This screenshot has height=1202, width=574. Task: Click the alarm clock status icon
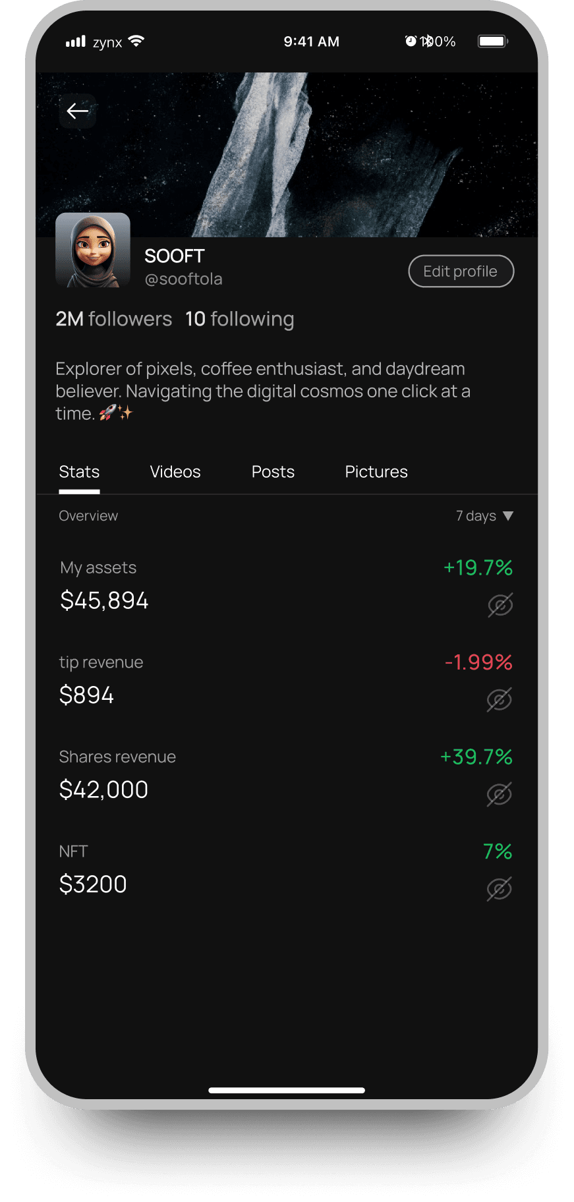411,42
